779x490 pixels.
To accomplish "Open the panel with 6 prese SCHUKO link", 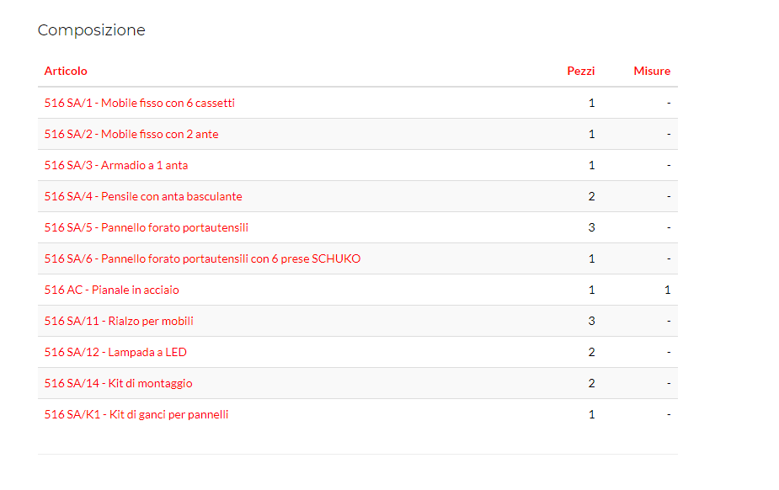I will (202, 258).
